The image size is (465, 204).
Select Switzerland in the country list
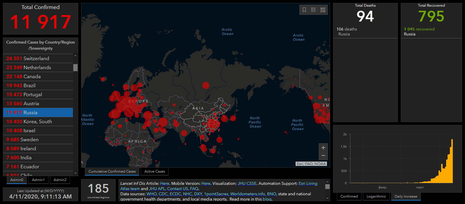click(x=38, y=58)
